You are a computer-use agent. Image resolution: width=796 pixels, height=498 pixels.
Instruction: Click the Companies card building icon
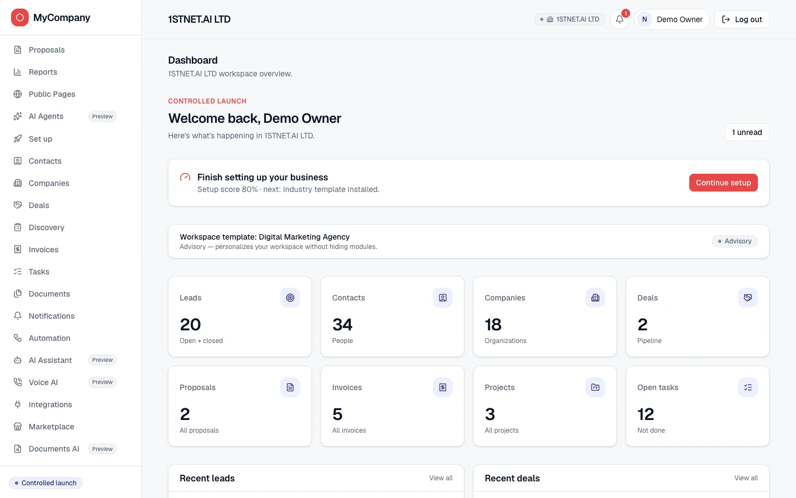(x=595, y=298)
